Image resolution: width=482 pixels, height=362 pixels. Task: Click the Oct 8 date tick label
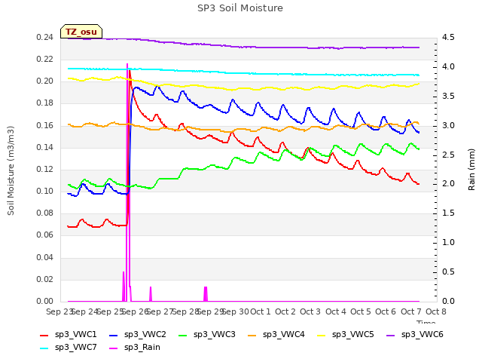click(436, 311)
